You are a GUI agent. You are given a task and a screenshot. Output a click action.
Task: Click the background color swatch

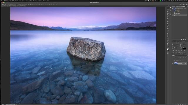(x=168, y=50)
